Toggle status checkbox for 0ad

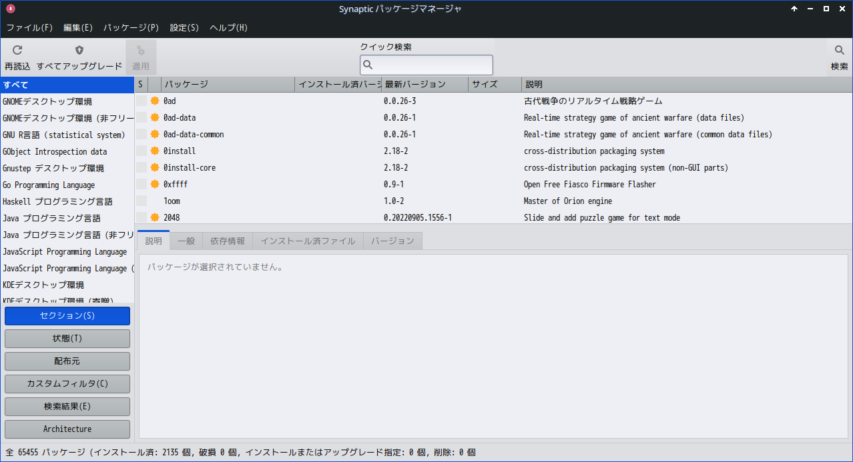[x=141, y=101]
